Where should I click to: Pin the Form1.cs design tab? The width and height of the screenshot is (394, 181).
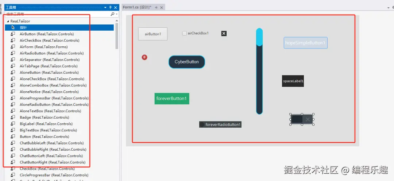click(x=156, y=8)
